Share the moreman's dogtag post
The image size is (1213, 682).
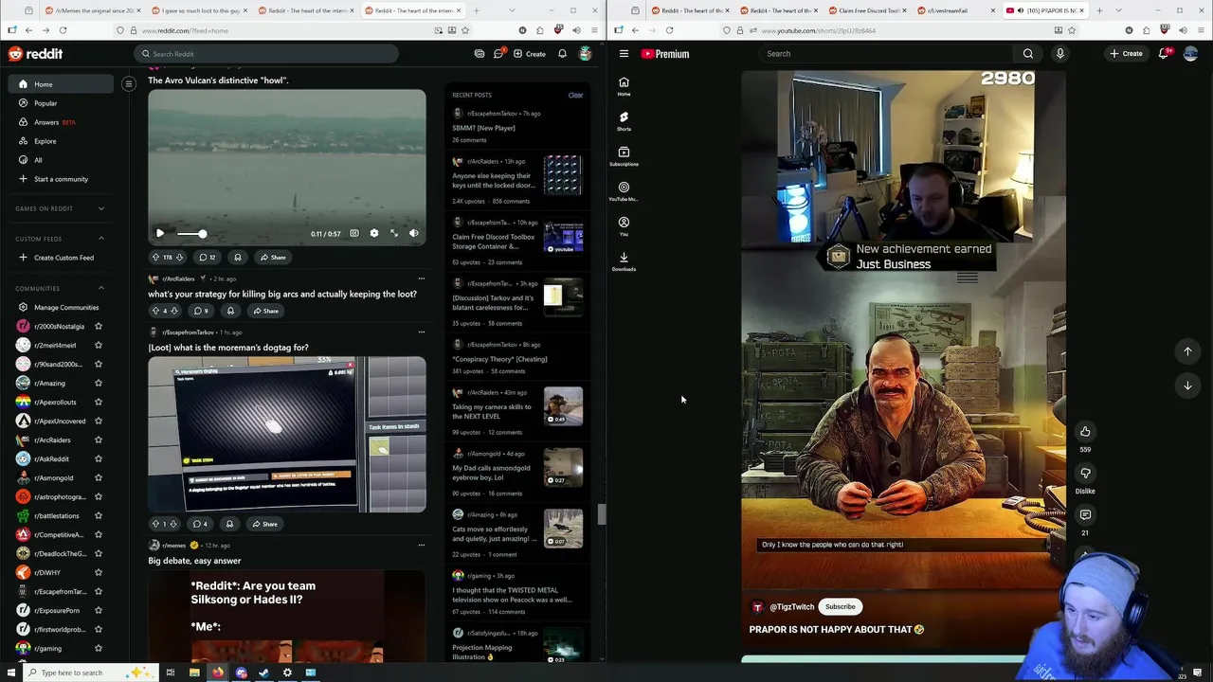click(x=264, y=524)
